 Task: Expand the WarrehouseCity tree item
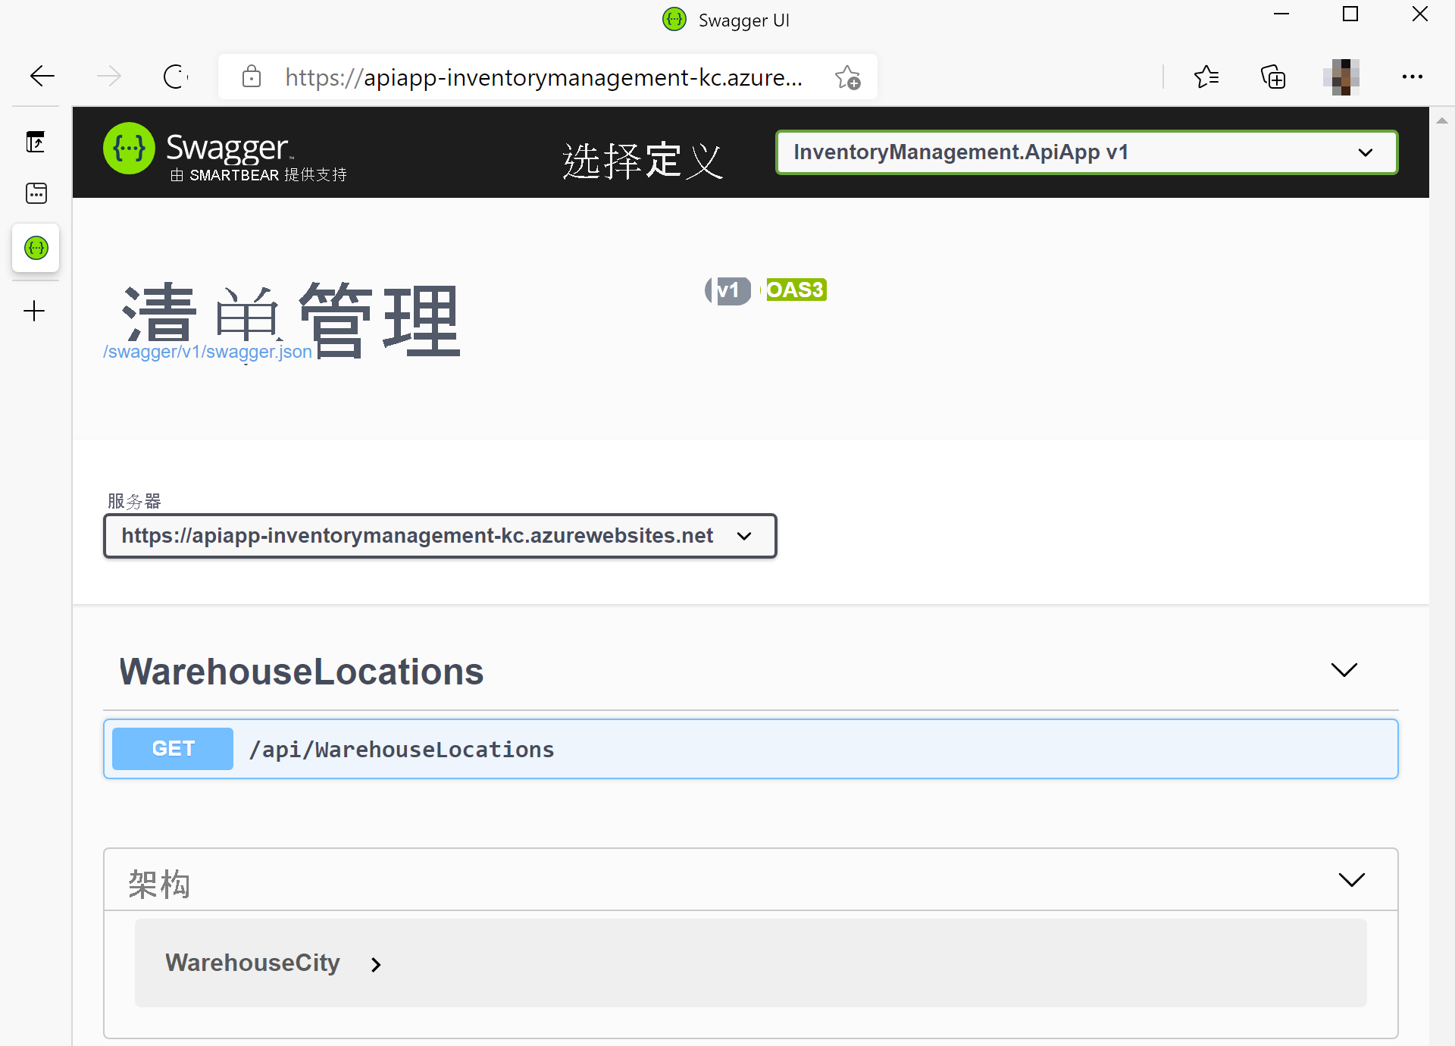click(375, 963)
